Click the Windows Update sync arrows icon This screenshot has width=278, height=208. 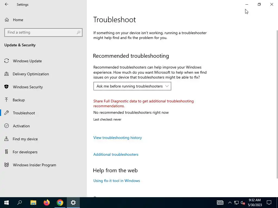(7, 61)
